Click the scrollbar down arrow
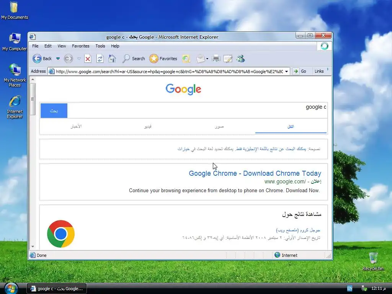 coord(33,247)
